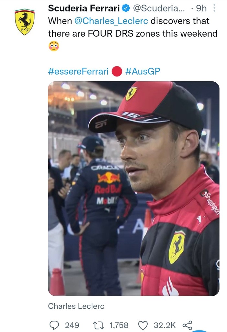
Task: Open the tweet's three-dot more menu
Action: [x=215, y=8]
